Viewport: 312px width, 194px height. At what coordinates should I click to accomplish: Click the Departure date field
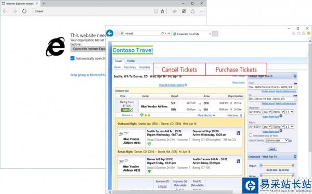tap(255, 112)
